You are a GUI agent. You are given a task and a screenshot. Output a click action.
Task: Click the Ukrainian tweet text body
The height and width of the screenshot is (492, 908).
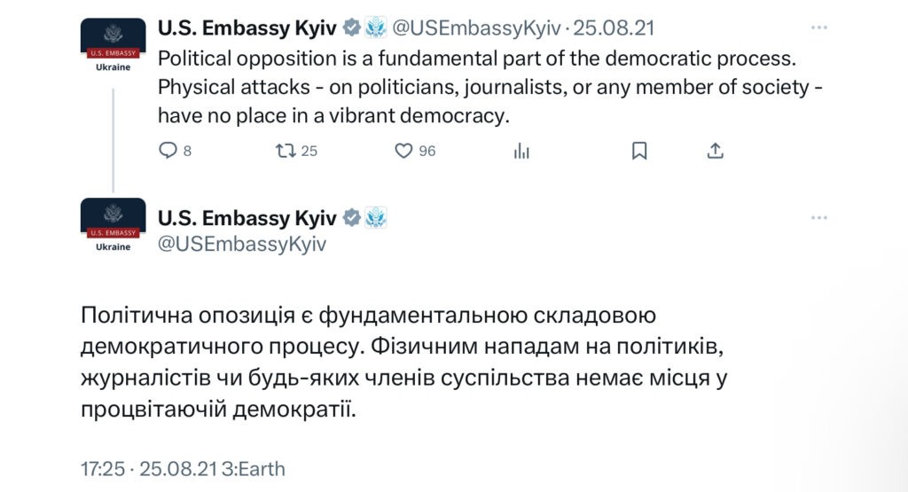403,362
